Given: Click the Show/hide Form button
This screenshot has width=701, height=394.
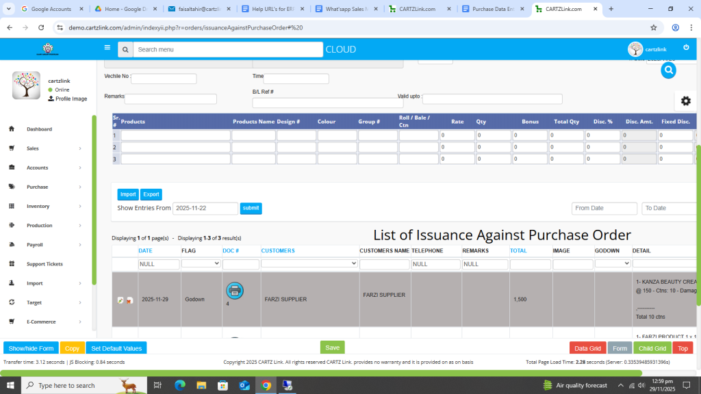Looking at the screenshot, I should (x=31, y=348).
